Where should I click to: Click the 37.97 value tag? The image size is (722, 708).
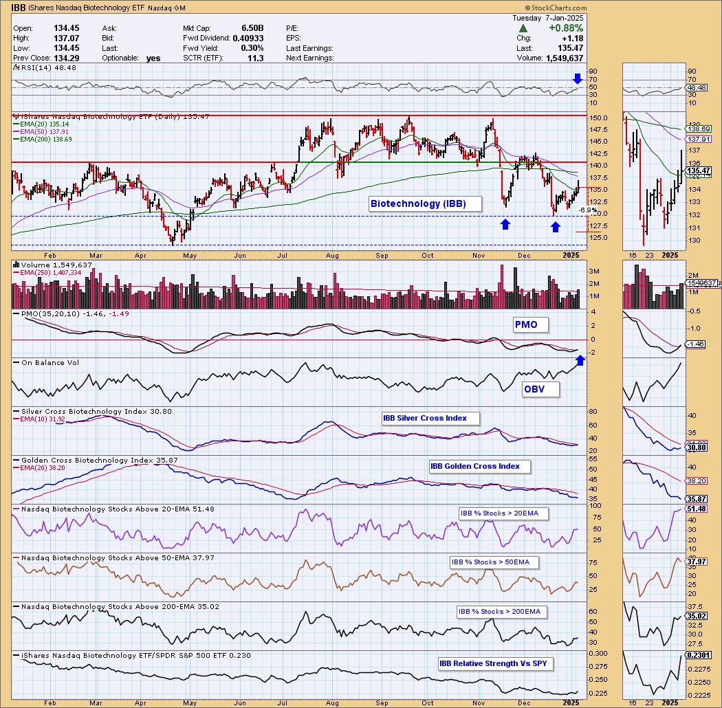pos(697,562)
